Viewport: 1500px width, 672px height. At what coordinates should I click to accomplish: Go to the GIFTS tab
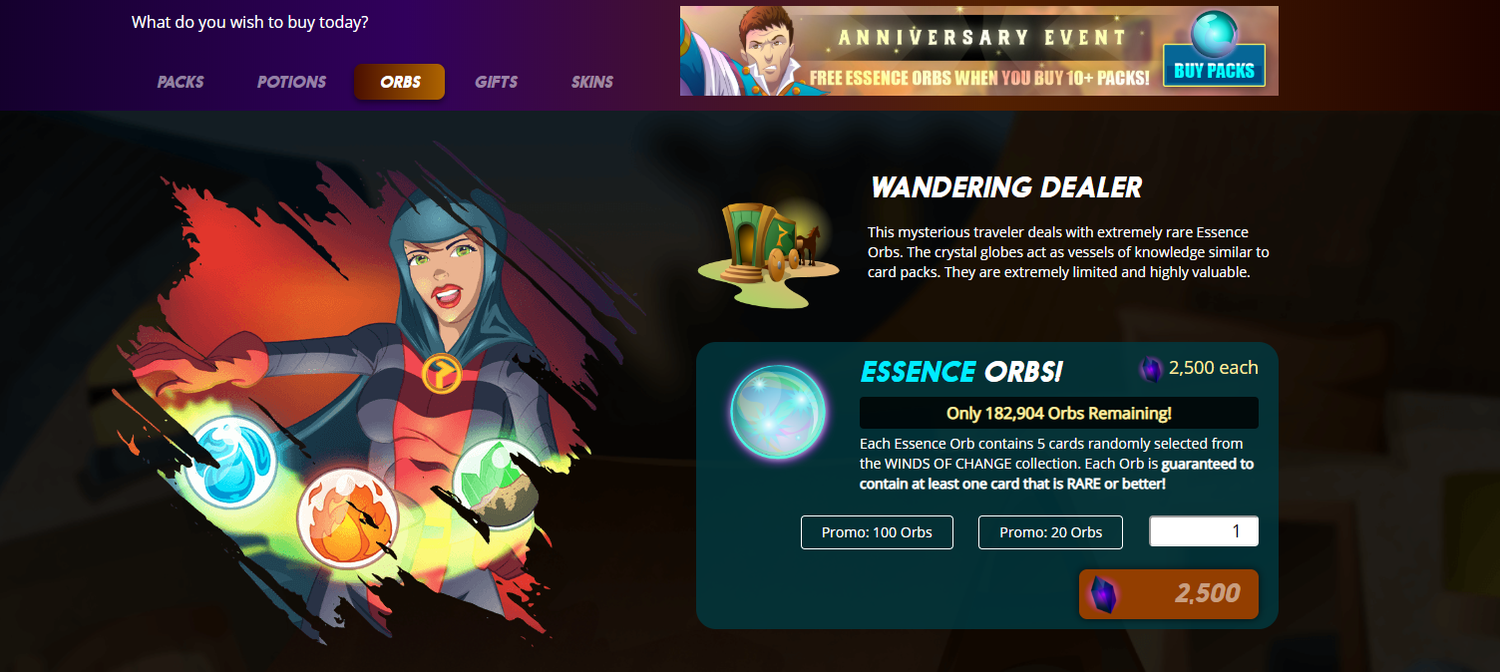496,82
